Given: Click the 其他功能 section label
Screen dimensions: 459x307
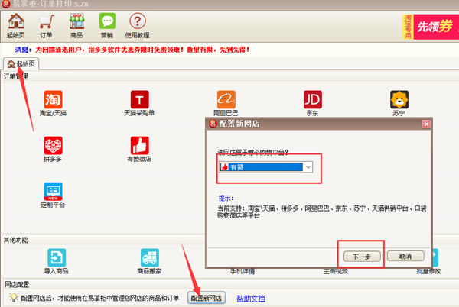Looking at the screenshot, I should [16, 240].
